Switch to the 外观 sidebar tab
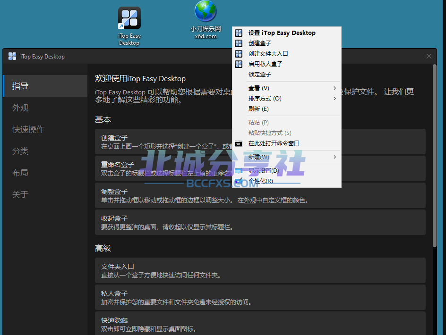Viewport: 446px width, 335px height. [45, 108]
